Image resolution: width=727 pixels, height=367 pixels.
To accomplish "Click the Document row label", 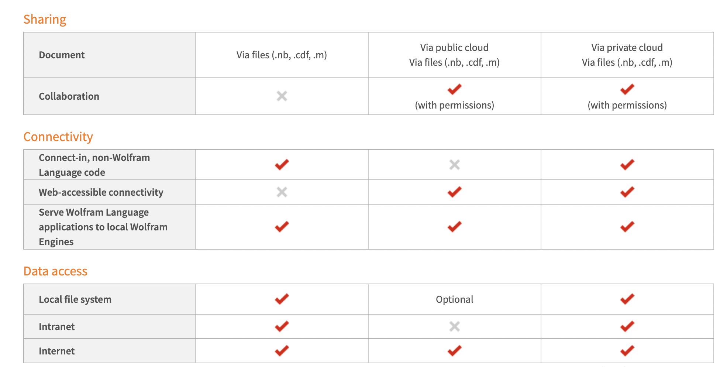I will coord(62,55).
